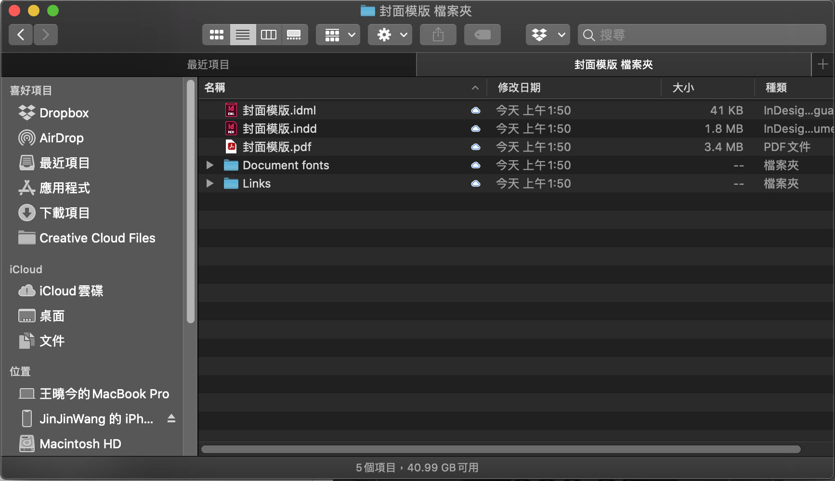The image size is (835, 481).
Task: Expand the Document fonts folder
Action: point(209,165)
